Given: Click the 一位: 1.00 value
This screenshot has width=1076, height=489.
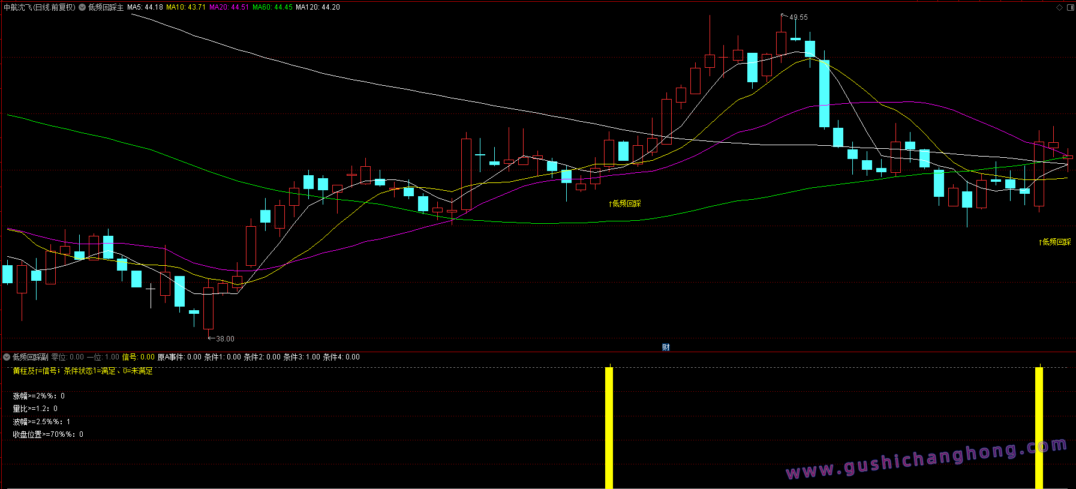Looking at the screenshot, I should [x=103, y=357].
